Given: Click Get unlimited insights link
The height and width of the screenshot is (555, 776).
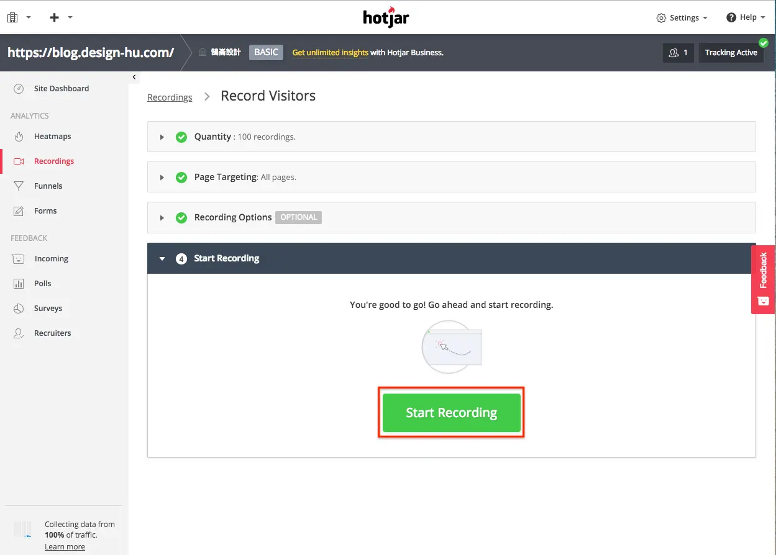Looking at the screenshot, I should (x=331, y=53).
